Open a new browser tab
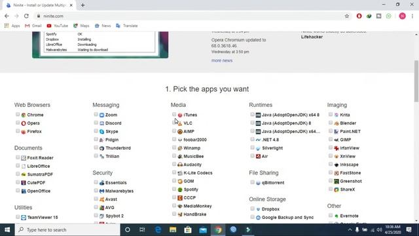Image resolution: width=419 pixels, height=236 pixels. [82, 5]
